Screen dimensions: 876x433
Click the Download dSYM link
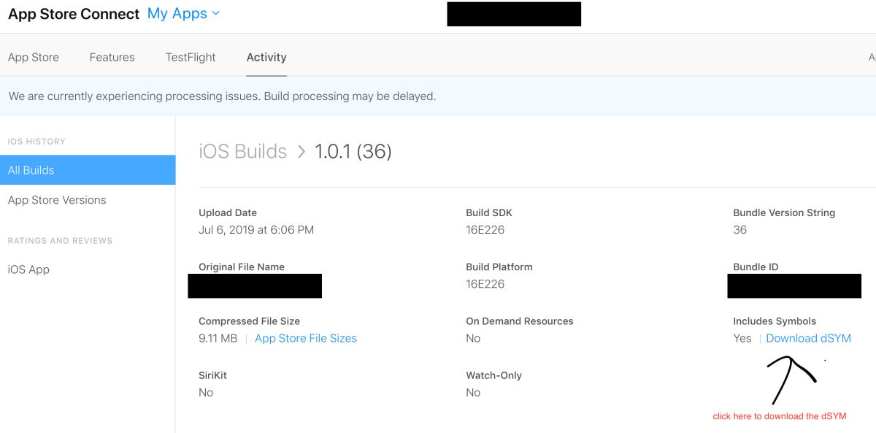pyautogui.click(x=808, y=338)
